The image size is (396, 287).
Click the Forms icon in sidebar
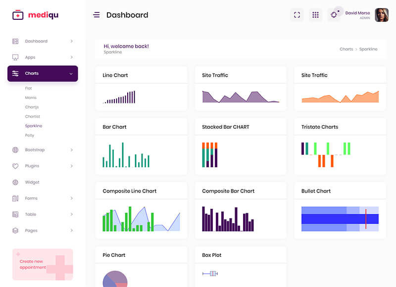[x=15, y=198]
